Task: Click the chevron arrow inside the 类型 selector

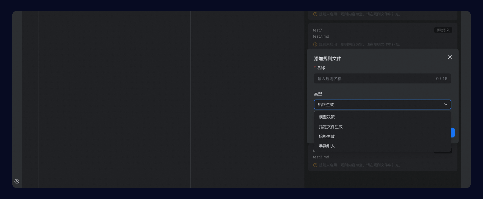Action: point(446,104)
